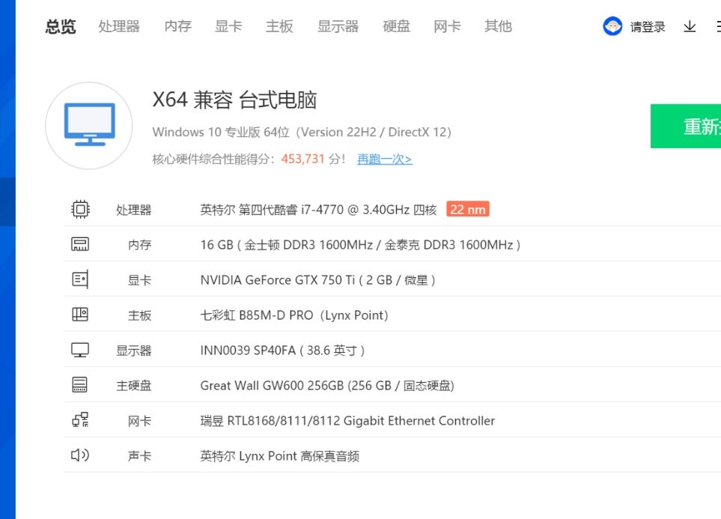Click the 22 nm badge
Image resolution: width=721 pixels, height=519 pixels.
pyautogui.click(x=468, y=210)
